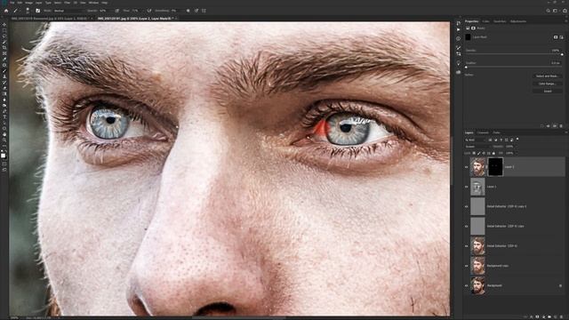This screenshot has height=320, width=569.
Task: Open the layer filter Kind dropdown
Action: click(x=476, y=140)
